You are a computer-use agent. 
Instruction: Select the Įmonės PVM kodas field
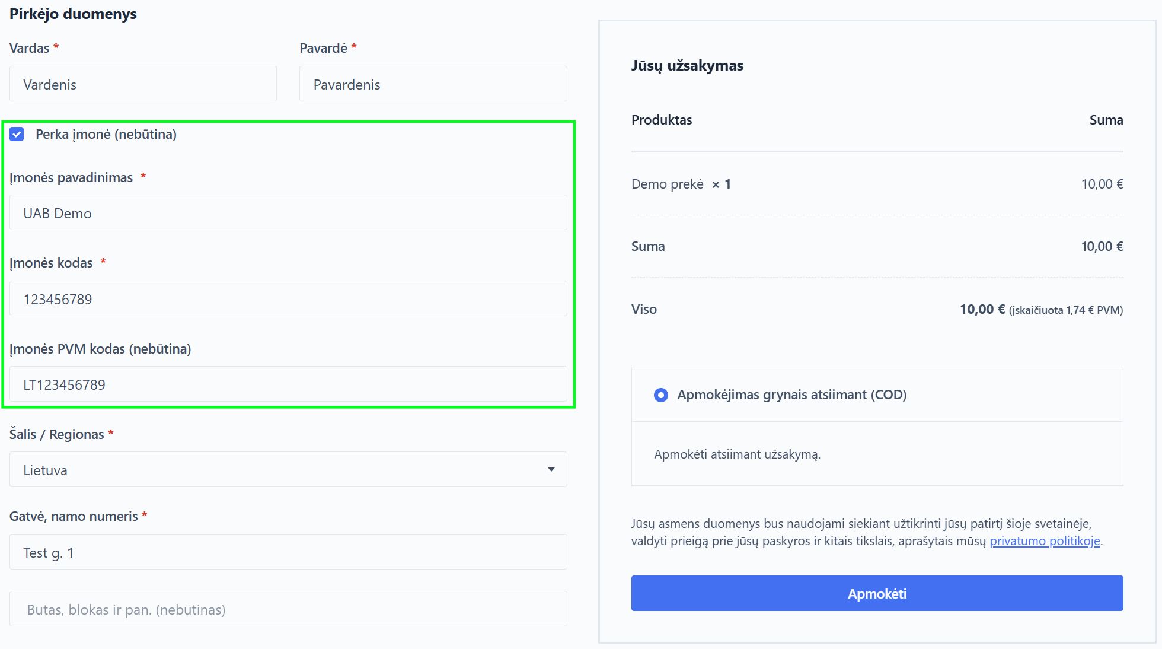click(288, 384)
